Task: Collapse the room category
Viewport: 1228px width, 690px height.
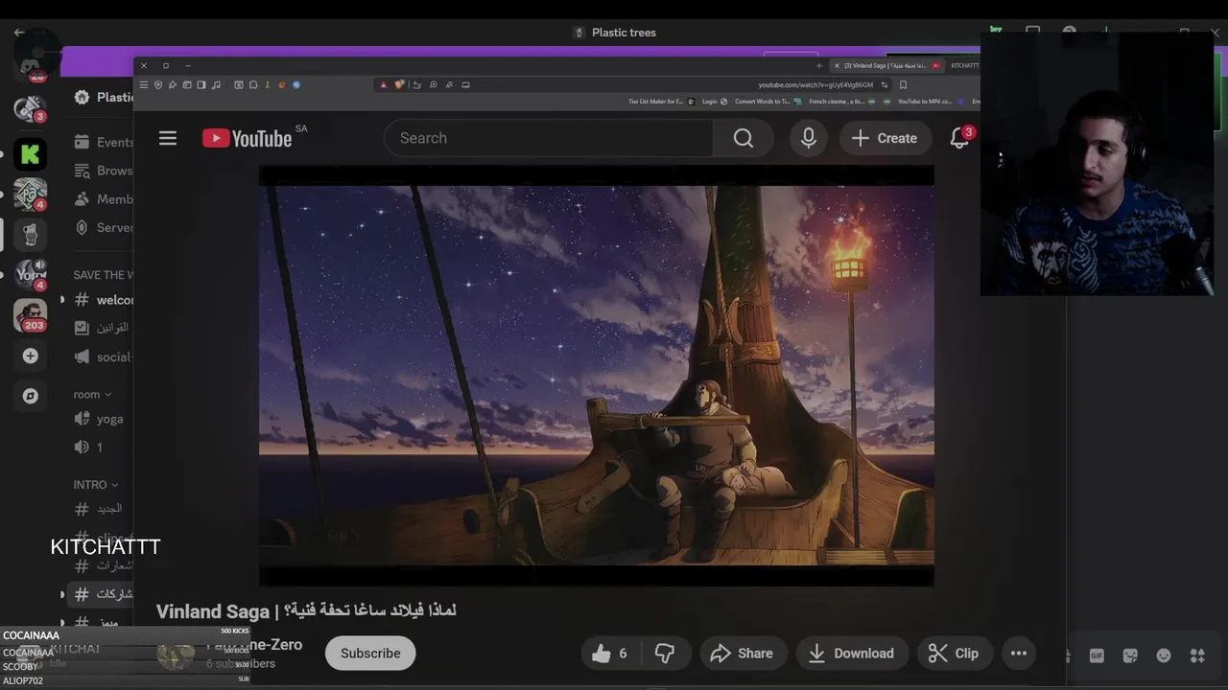Action: click(93, 395)
